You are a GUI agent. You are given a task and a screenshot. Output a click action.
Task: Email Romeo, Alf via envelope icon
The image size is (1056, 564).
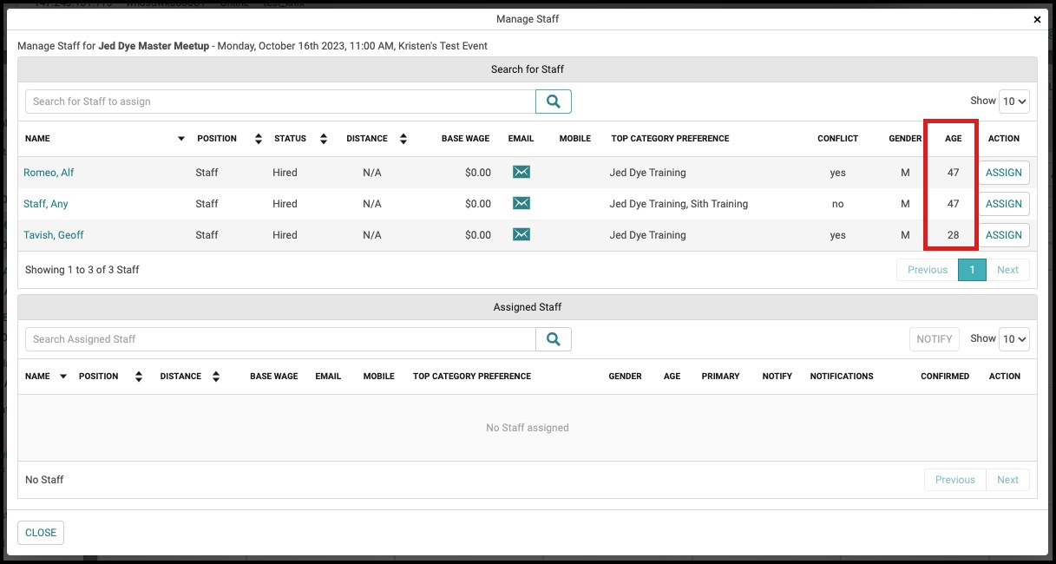[521, 172]
